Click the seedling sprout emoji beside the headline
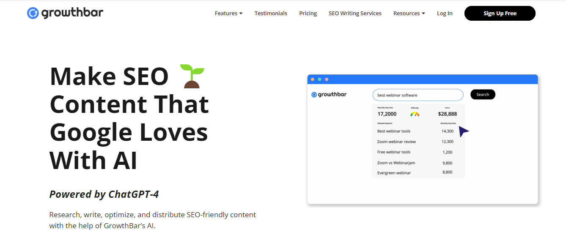The image size is (566, 243). 192,76
